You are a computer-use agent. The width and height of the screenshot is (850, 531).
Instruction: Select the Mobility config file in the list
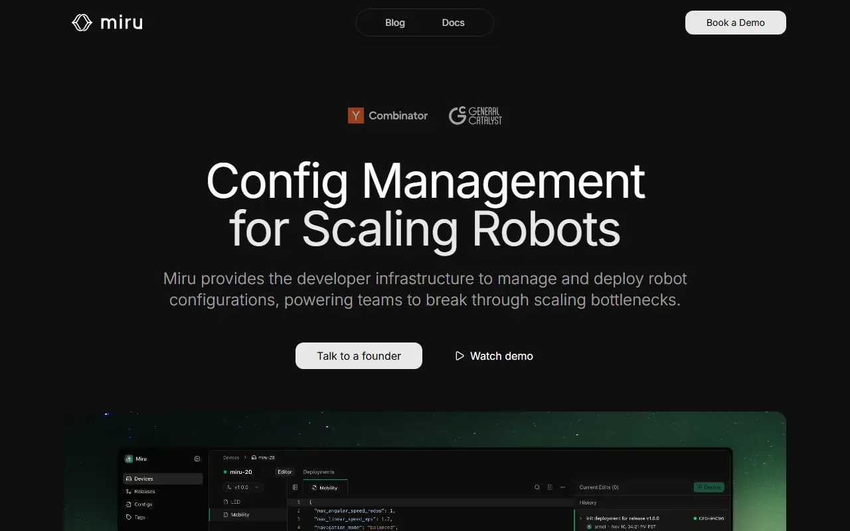(248, 514)
